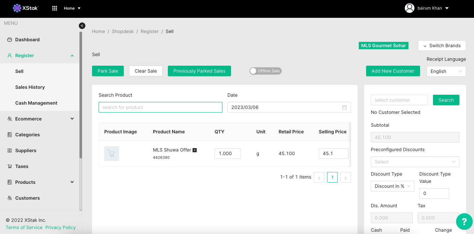Open the Preconfigured Discounts select dropdown
The height and width of the screenshot is (234, 474).
pyautogui.click(x=415, y=162)
